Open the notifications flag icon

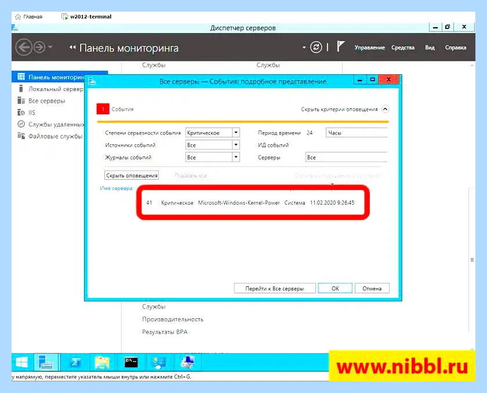point(341,47)
